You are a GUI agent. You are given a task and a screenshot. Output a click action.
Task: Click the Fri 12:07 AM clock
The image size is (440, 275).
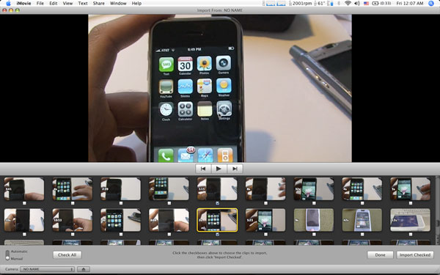[x=410, y=4]
